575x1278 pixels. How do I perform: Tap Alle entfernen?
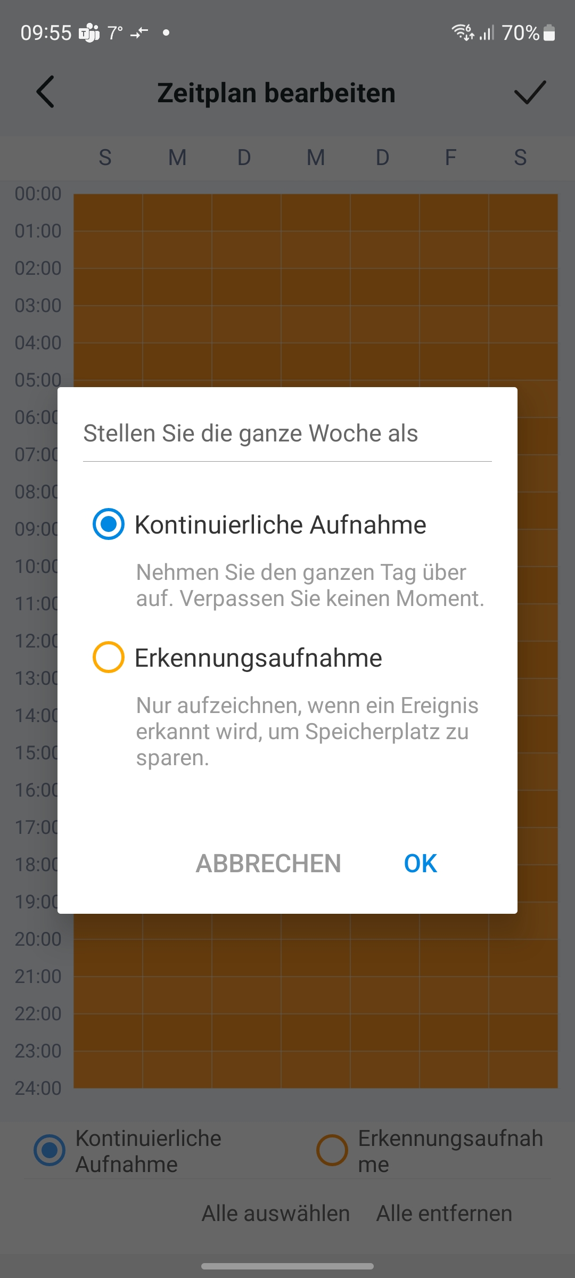(444, 1214)
